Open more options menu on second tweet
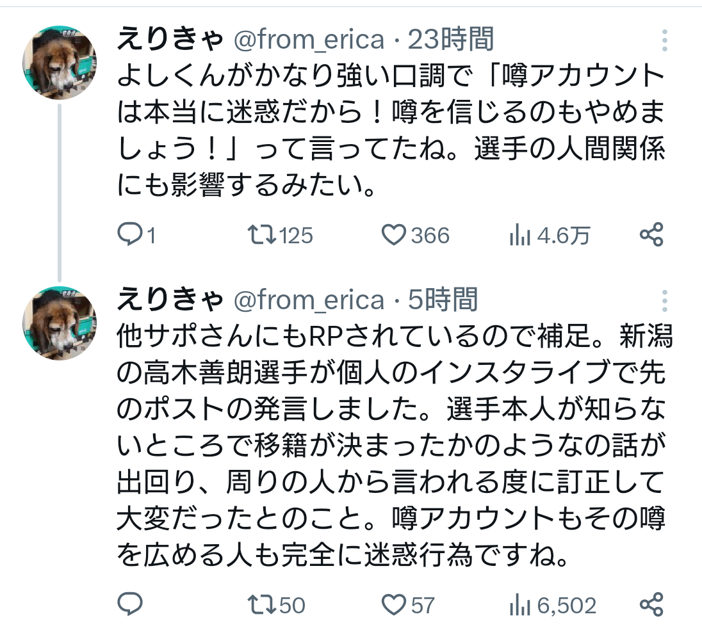 pyautogui.click(x=665, y=300)
